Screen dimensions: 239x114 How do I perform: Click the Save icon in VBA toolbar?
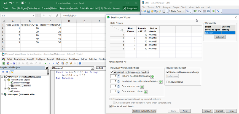click(x=14, y=63)
